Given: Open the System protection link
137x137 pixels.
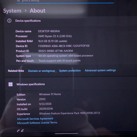Looking at the screenshot, I should tap(70, 70).
